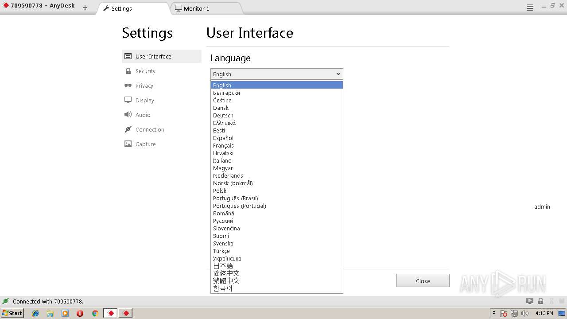567x319 pixels.
Task: Select Türkçe language option
Action: (277, 251)
